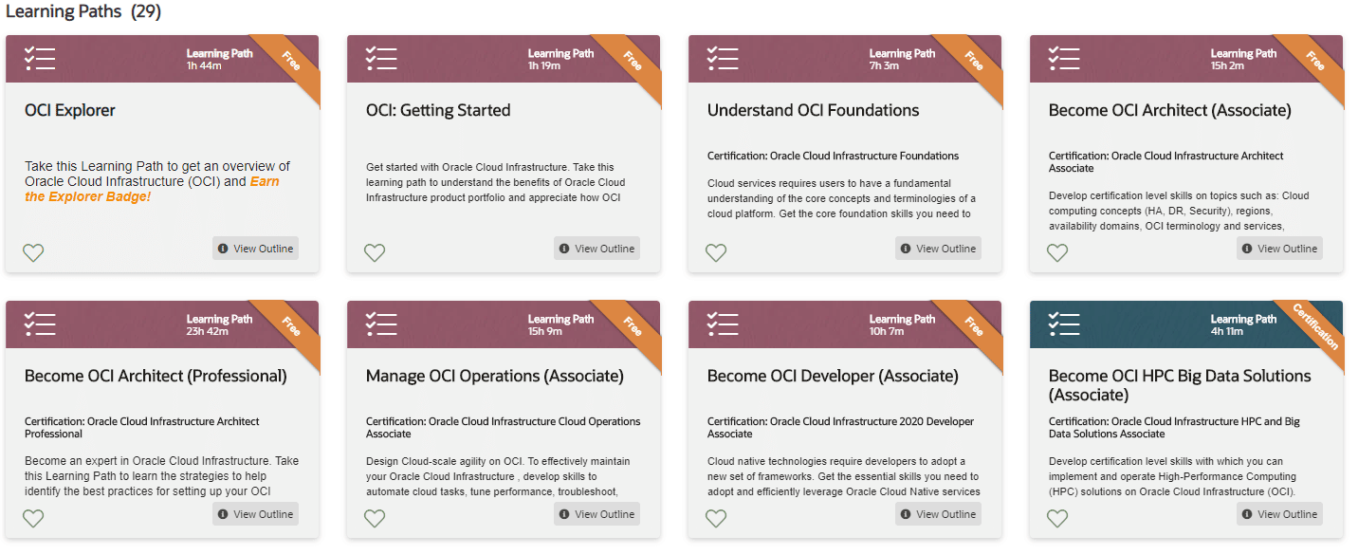Click the checklist icon on OCI Explorer card
Screen dimensions: 1358x555
pos(39,58)
